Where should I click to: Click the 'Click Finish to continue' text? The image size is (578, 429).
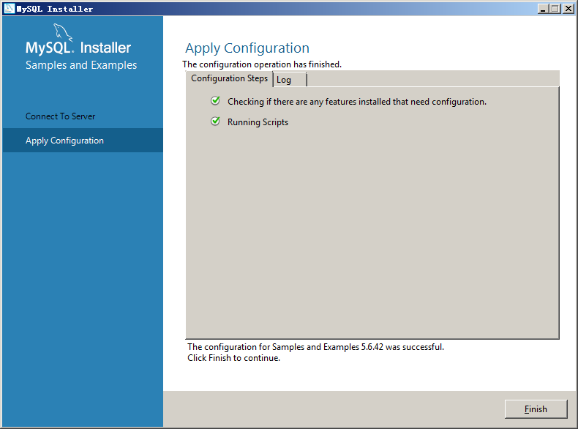pos(233,358)
